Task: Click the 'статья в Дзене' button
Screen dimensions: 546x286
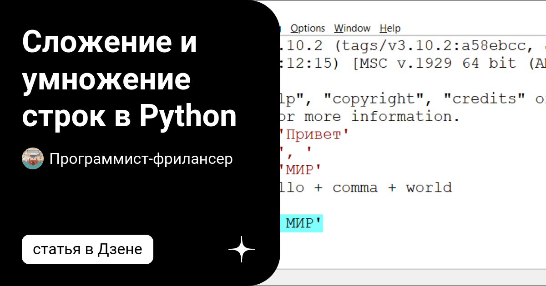Action: (x=87, y=249)
